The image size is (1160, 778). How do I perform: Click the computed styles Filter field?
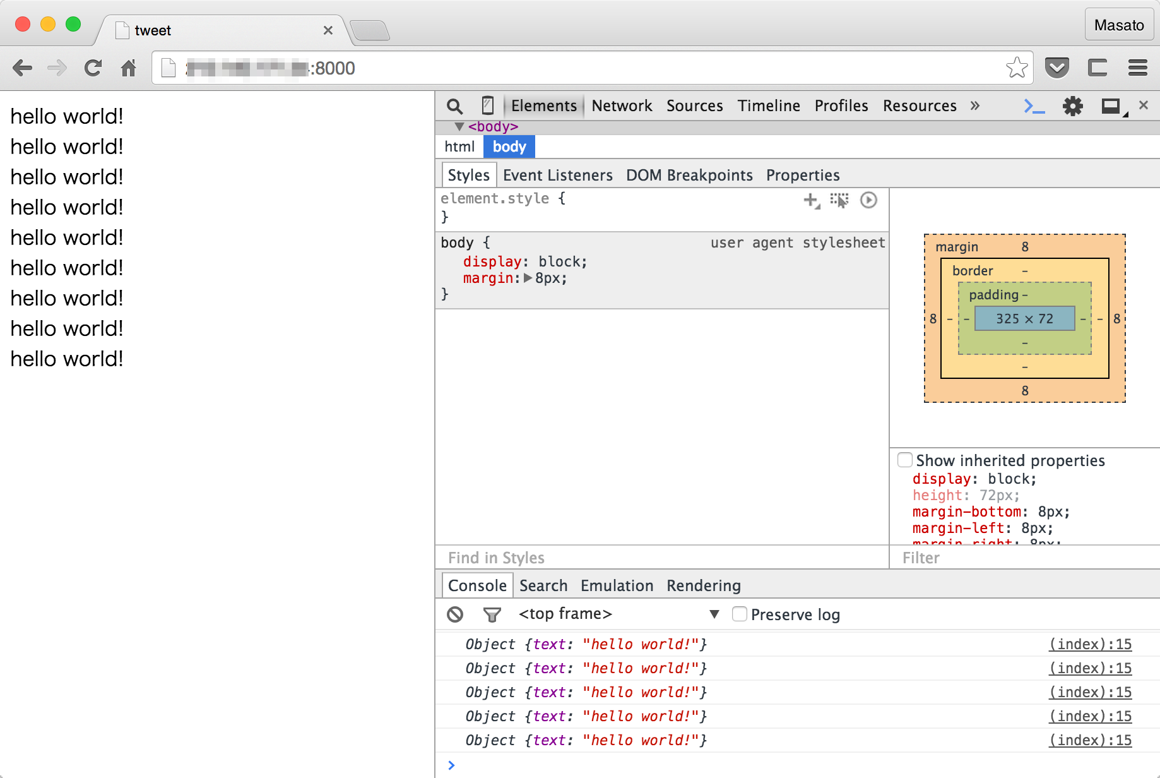point(1025,558)
